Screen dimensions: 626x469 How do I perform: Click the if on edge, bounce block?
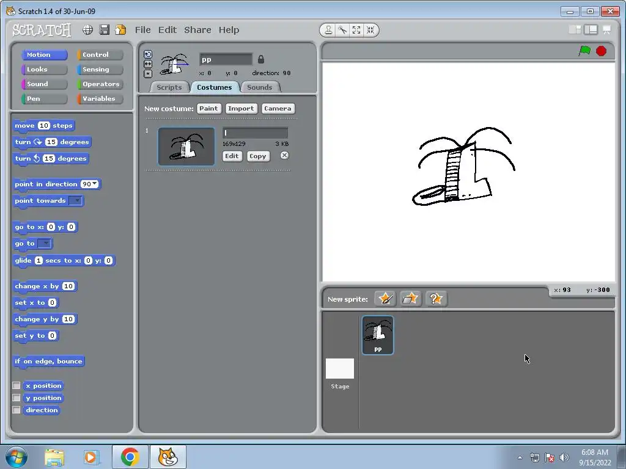[48, 362]
